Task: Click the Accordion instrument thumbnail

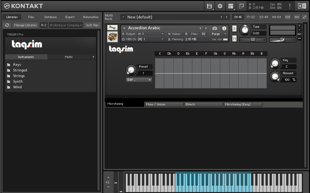Action: (x=112, y=37)
